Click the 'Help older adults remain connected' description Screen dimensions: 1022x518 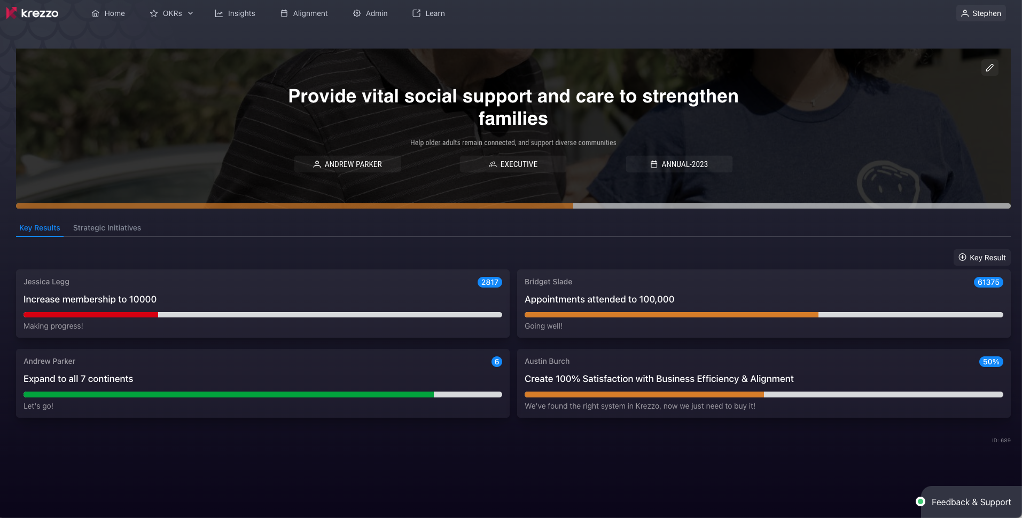coord(513,142)
